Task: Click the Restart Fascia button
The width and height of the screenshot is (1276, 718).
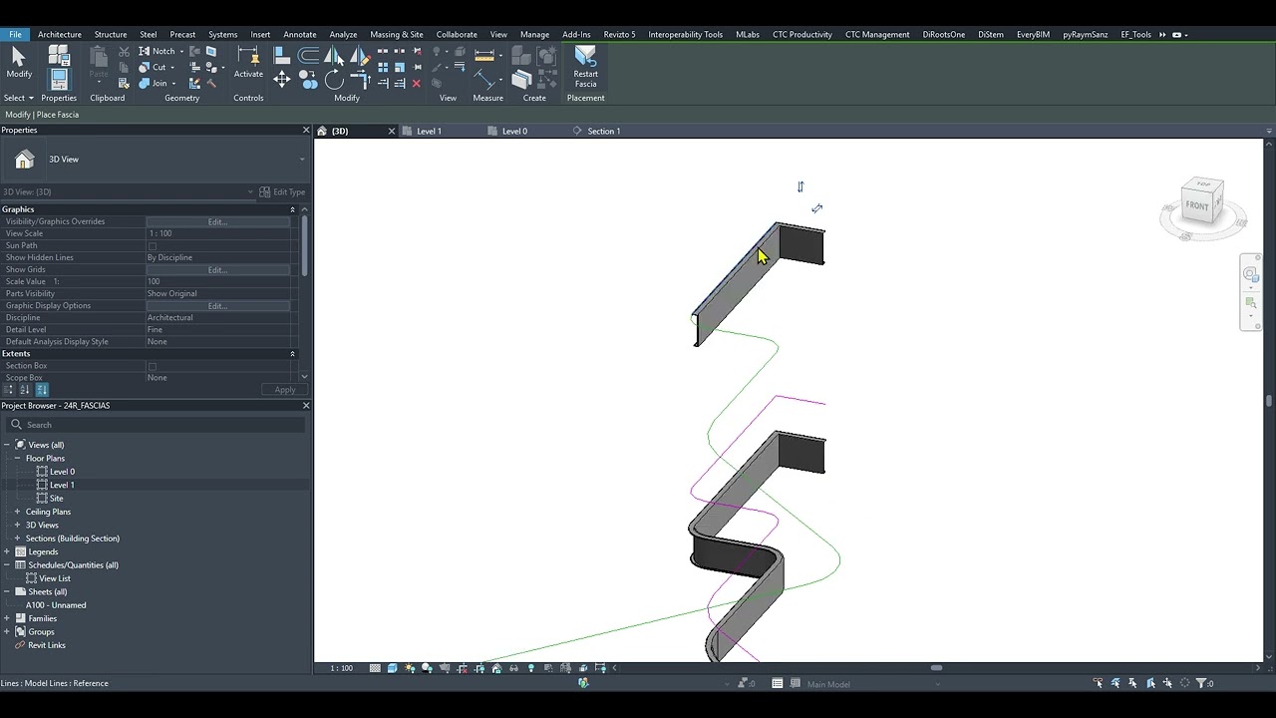Action: coord(585,68)
